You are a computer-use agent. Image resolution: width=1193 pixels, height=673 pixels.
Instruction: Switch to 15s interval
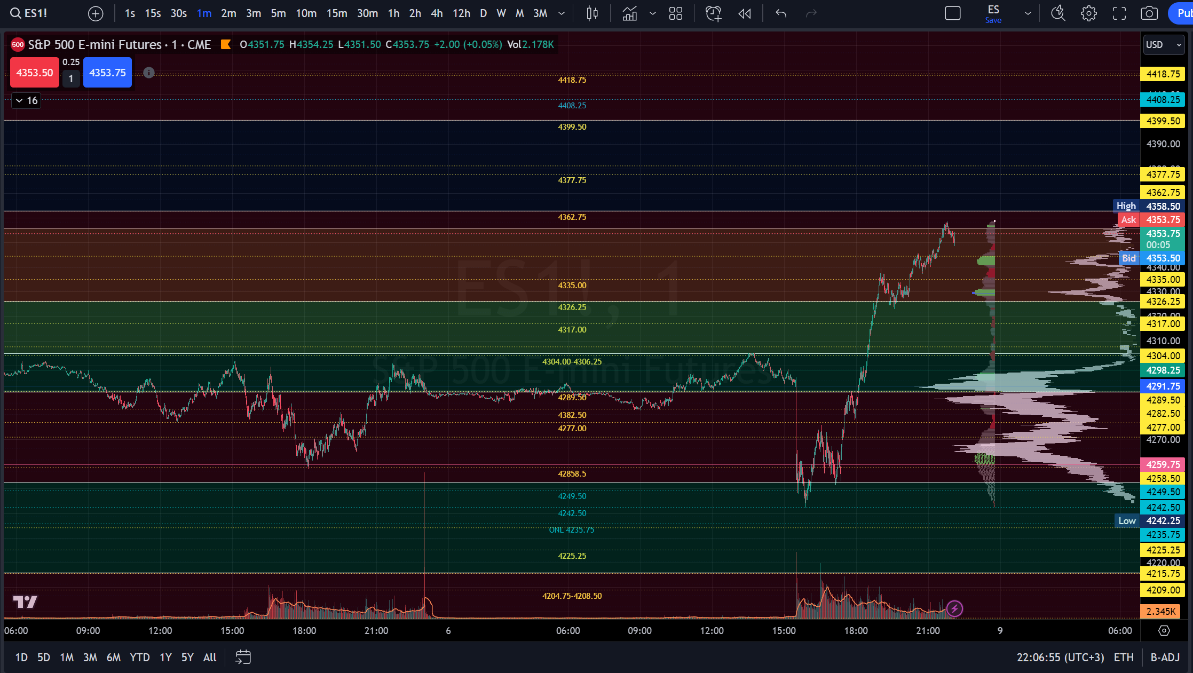tap(153, 13)
